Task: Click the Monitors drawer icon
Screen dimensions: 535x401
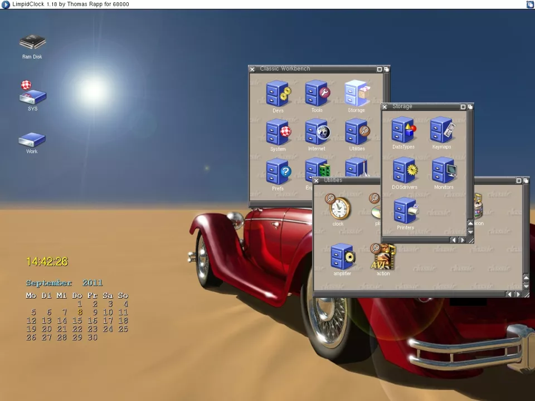Action: click(x=444, y=170)
